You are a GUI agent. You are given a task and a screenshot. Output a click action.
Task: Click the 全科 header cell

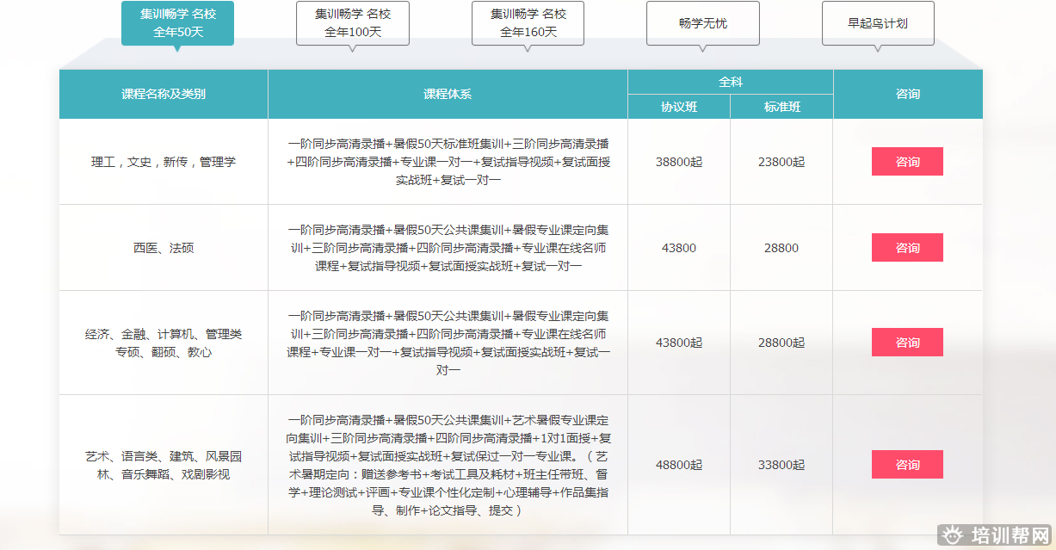[730, 82]
